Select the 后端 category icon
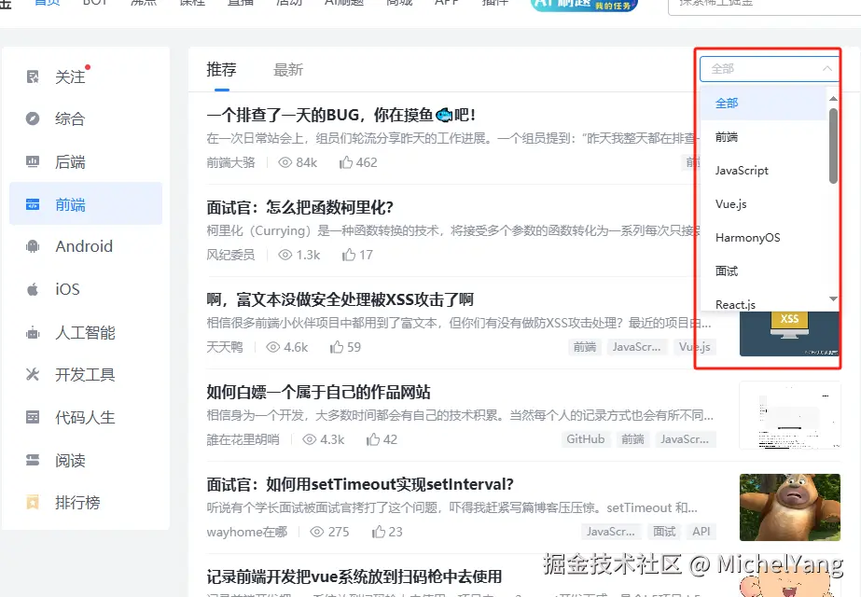The width and height of the screenshot is (861, 597). tap(31, 160)
